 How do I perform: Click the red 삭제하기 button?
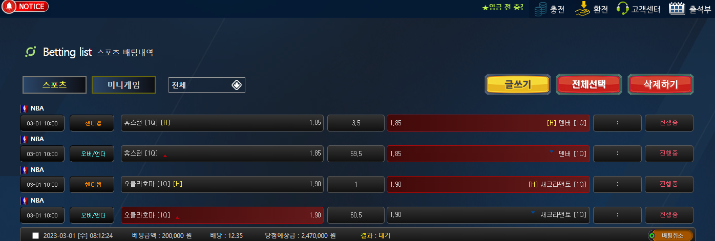coord(661,84)
